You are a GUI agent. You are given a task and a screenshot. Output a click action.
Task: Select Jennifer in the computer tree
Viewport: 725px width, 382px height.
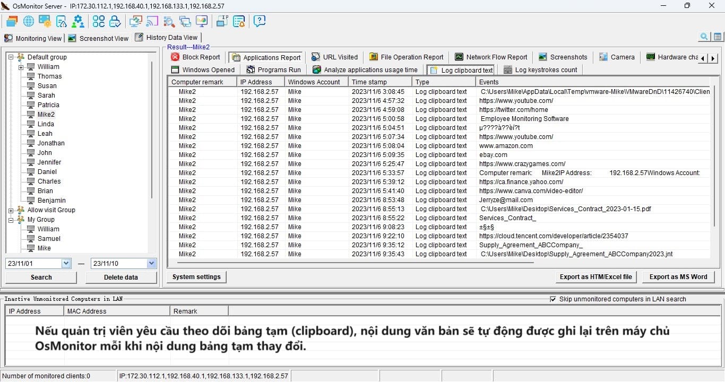pyautogui.click(x=49, y=162)
